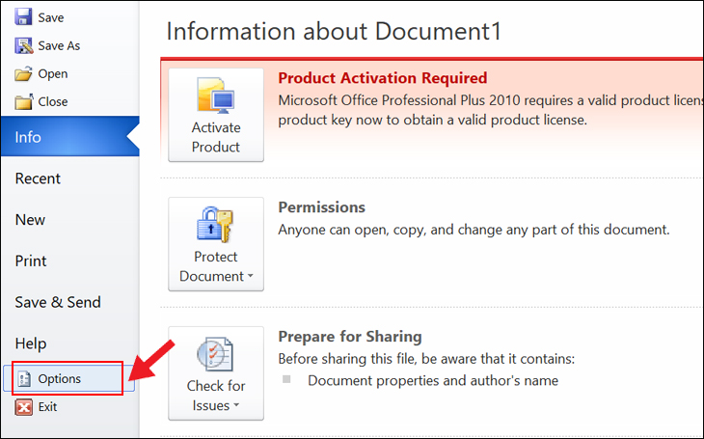Click the Exit label

point(47,407)
